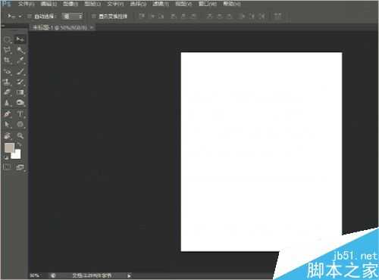Select the Zoom magnifier tool
Viewport: 379px width, 280px height.
[x=20, y=136]
